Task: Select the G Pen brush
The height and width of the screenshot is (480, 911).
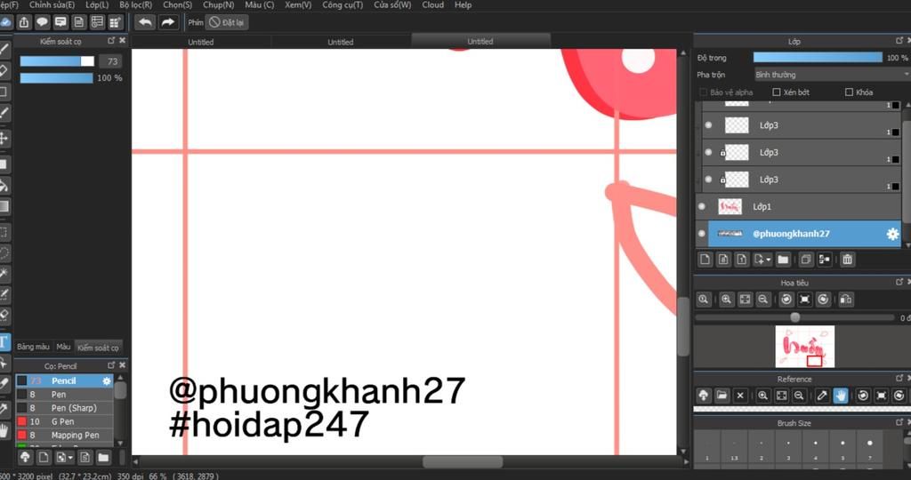Action: coord(64,421)
